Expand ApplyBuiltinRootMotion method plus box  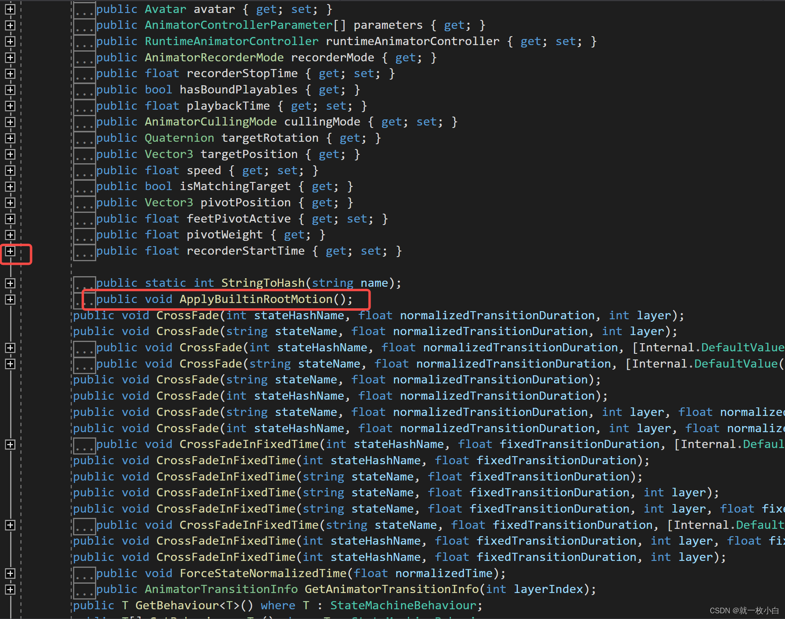10,299
